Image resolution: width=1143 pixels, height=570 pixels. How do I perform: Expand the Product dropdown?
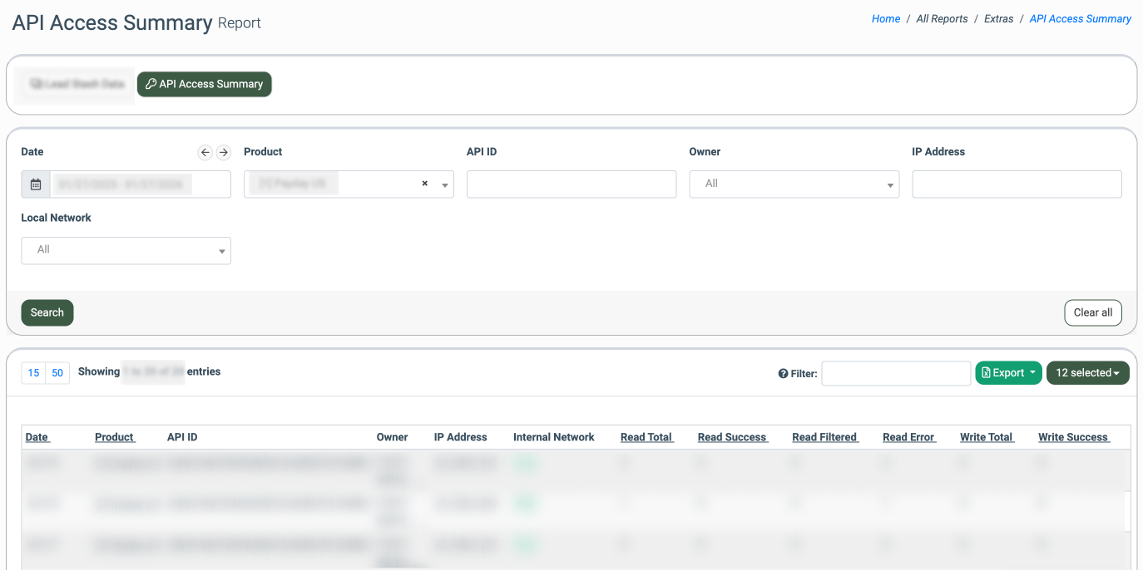coord(445,184)
